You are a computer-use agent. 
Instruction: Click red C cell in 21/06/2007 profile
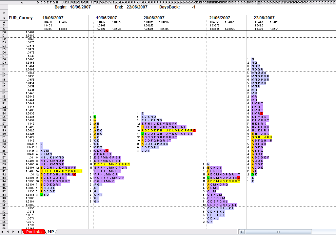(x=239, y=178)
